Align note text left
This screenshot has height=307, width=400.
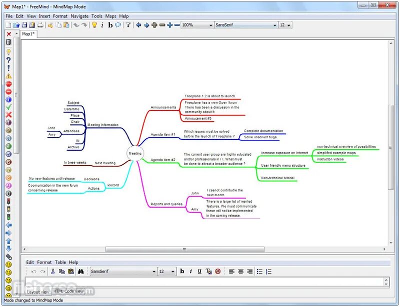[231, 272]
